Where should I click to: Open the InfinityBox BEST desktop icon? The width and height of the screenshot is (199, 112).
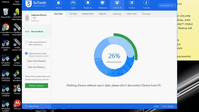click(x=6, y=45)
